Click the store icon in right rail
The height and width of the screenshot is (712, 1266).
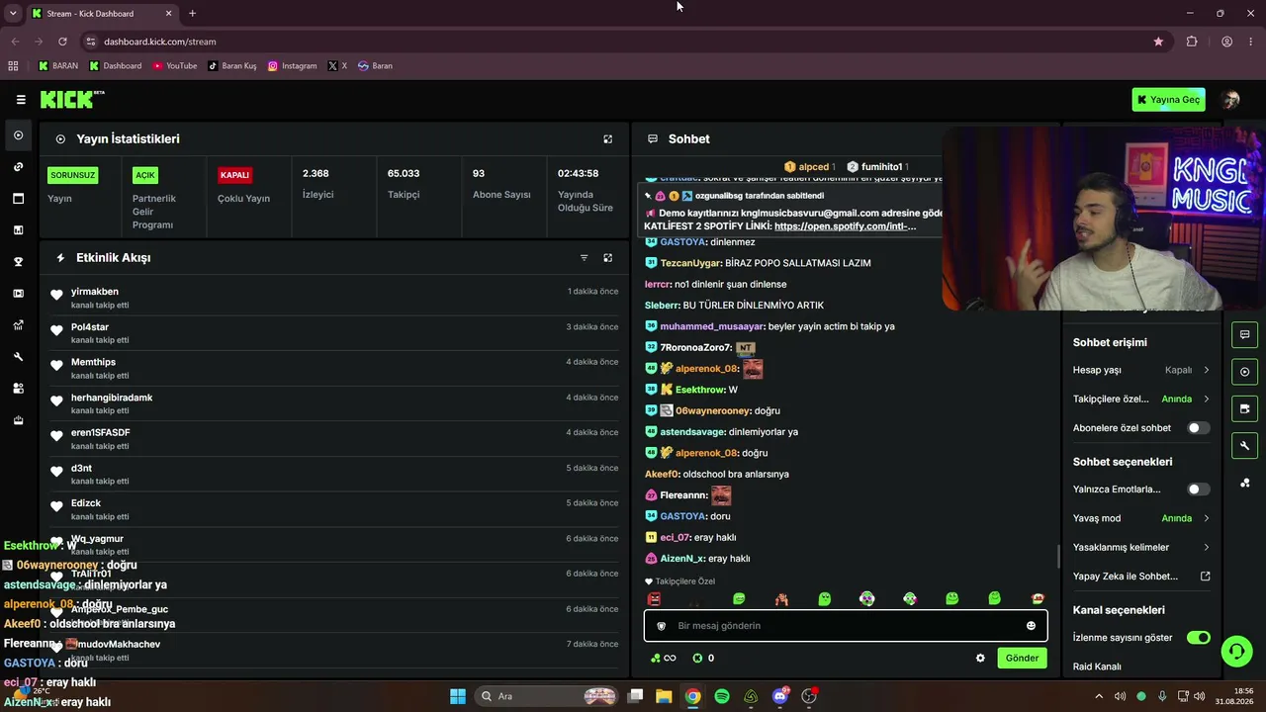click(1244, 408)
